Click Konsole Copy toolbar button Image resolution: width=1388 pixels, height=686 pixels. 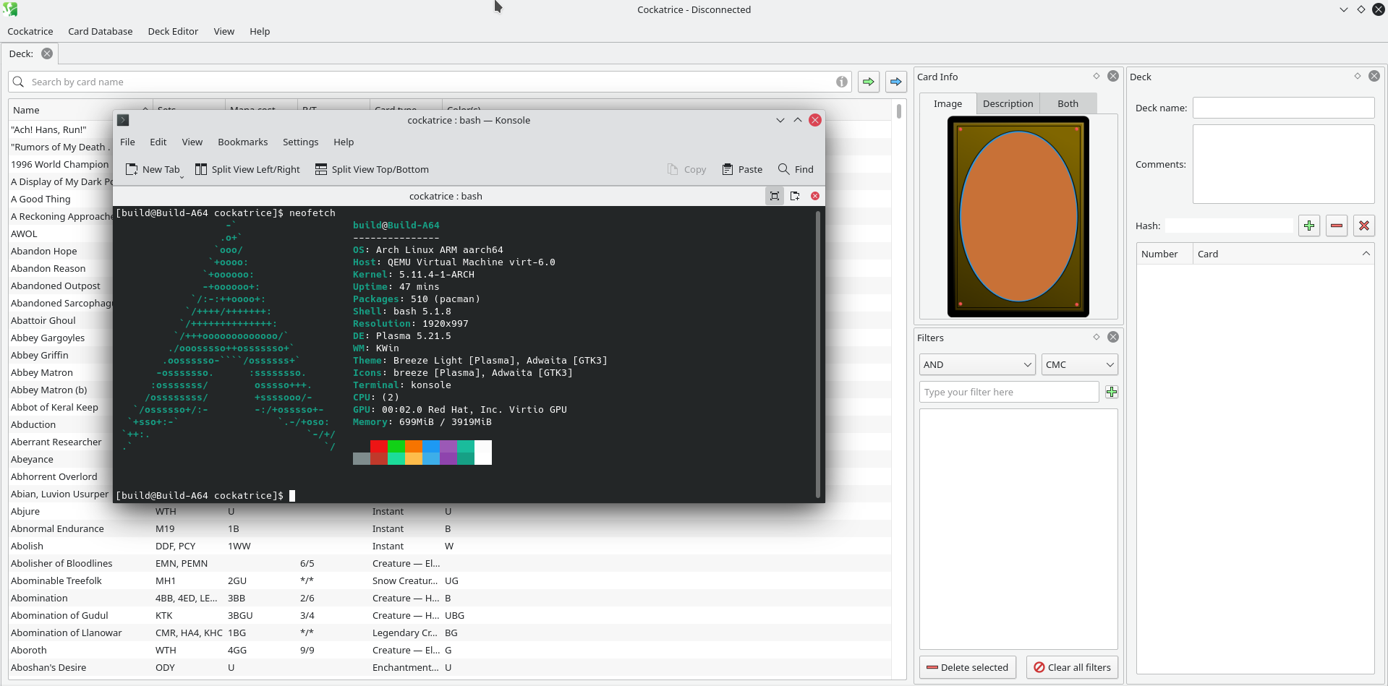tap(686, 169)
